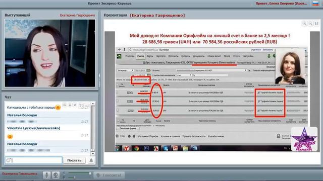Screen dimensions: 323x181
Task: Adjust the lower volume slider handle
Action: pyautogui.click(x=74, y=177)
